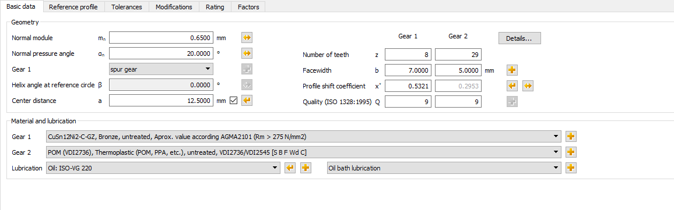Click the arrow icon next to Center distance
The width and height of the screenshot is (674, 210).
click(247, 101)
